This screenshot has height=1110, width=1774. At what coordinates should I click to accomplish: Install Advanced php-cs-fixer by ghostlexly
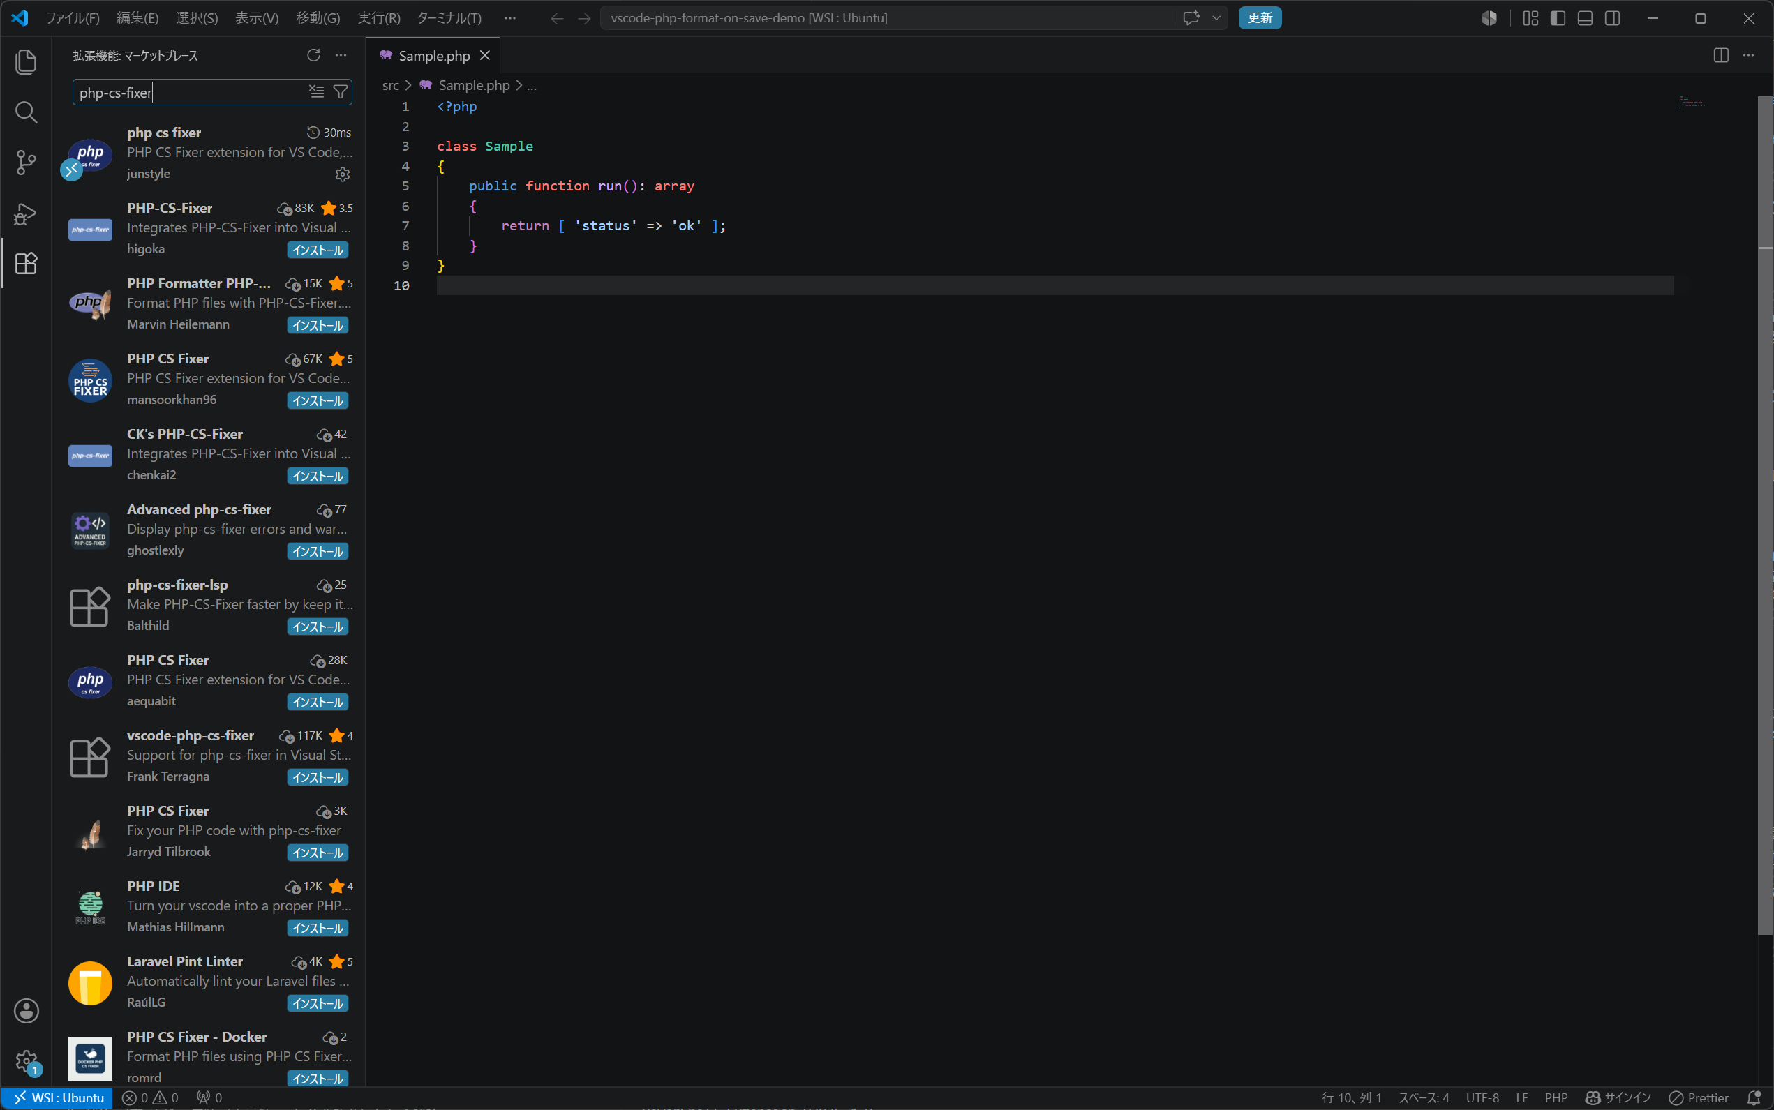coord(318,551)
